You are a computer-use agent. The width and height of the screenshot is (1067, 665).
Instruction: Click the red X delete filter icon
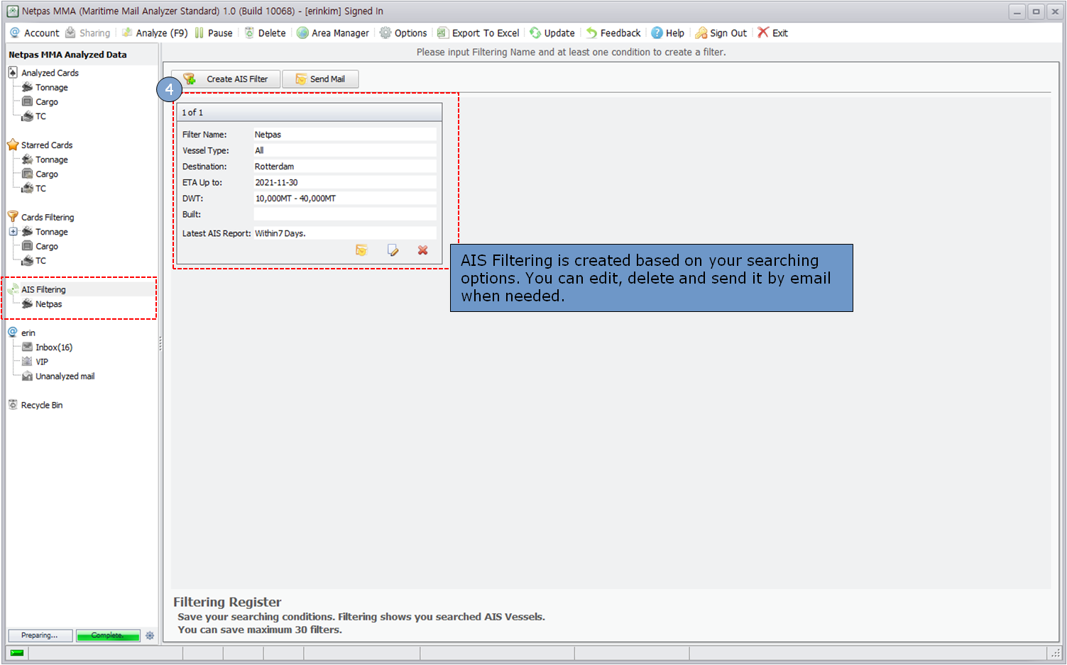point(422,250)
